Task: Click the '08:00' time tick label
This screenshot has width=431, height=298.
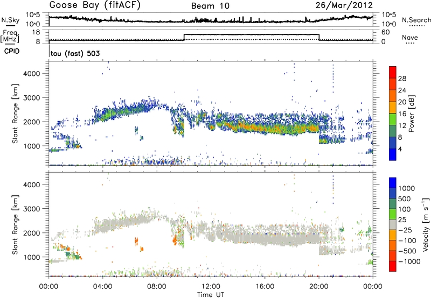Action: (x=157, y=287)
